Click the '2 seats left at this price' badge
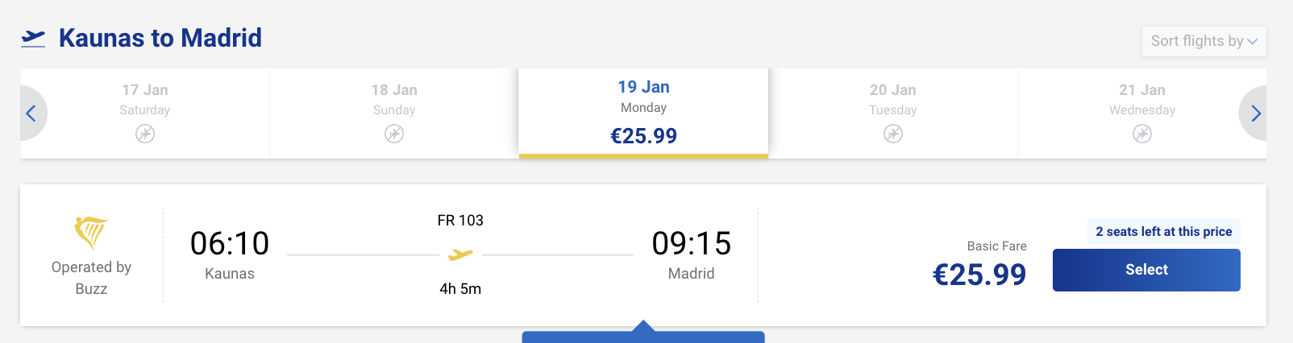Viewport: 1293px width, 343px height. coord(1163,232)
